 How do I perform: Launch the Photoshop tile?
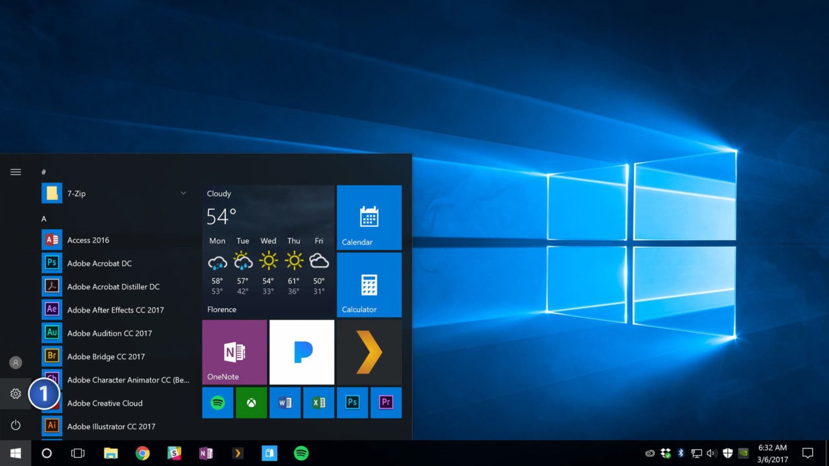click(352, 403)
